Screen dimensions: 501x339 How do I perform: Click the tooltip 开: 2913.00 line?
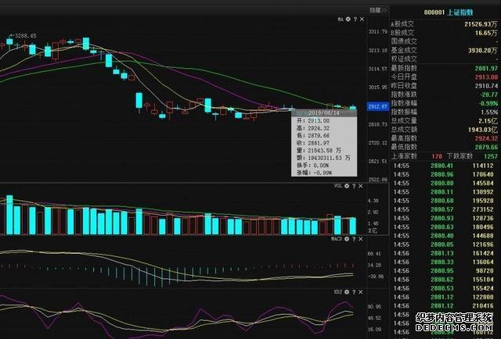[313, 121]
